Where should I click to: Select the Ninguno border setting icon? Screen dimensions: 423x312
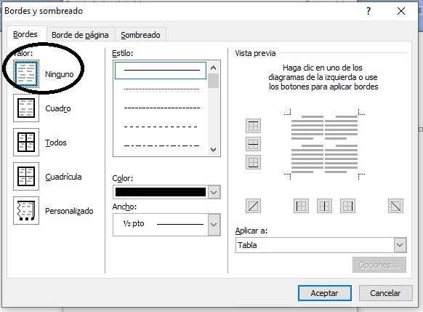26,74
